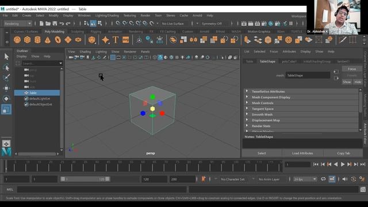Create a polygon cube from the shelf
This screenshot has height=207, width=368.
27,40
